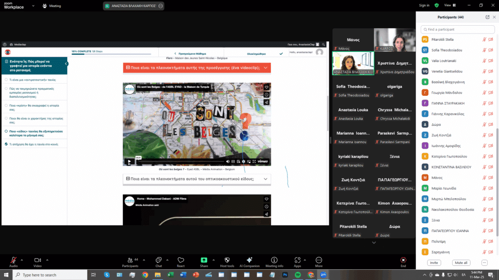Unmute microphone with the Audio button

point(13,262)
